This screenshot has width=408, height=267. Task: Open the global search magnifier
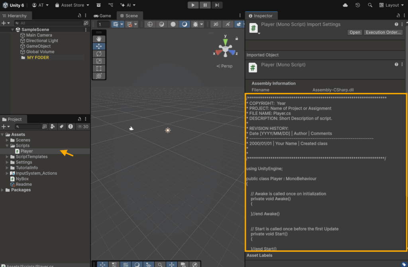[370, 5]
